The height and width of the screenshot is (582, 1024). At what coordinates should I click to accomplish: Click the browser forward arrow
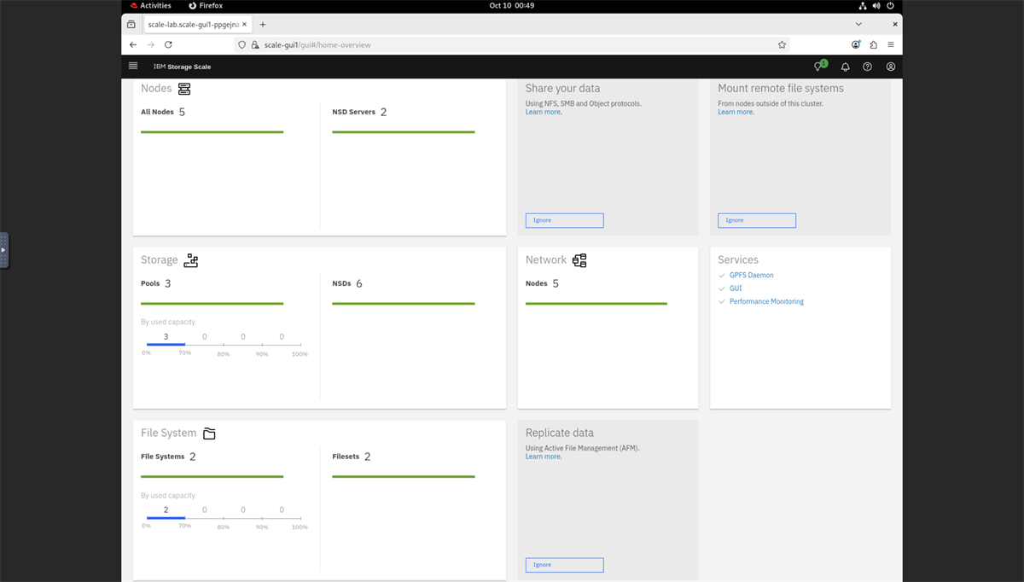(150, 44)
